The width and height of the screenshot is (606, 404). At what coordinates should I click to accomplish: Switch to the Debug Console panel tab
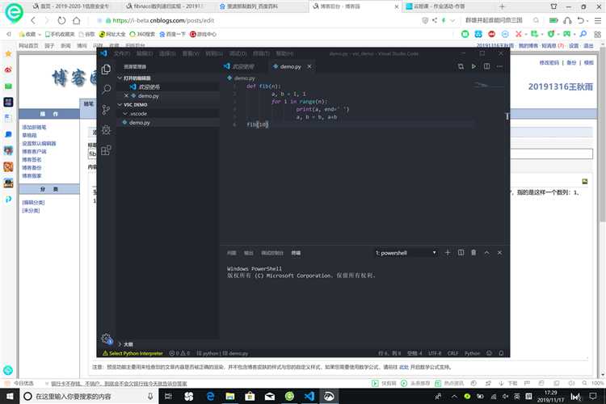pos(272,253)
